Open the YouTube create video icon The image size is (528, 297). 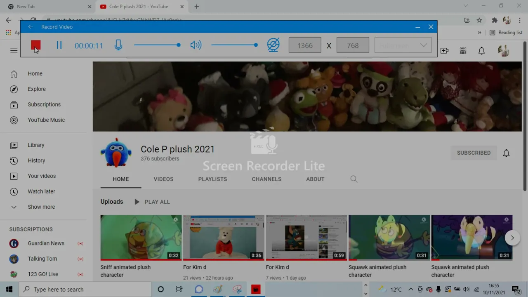[x=444, y=50]
